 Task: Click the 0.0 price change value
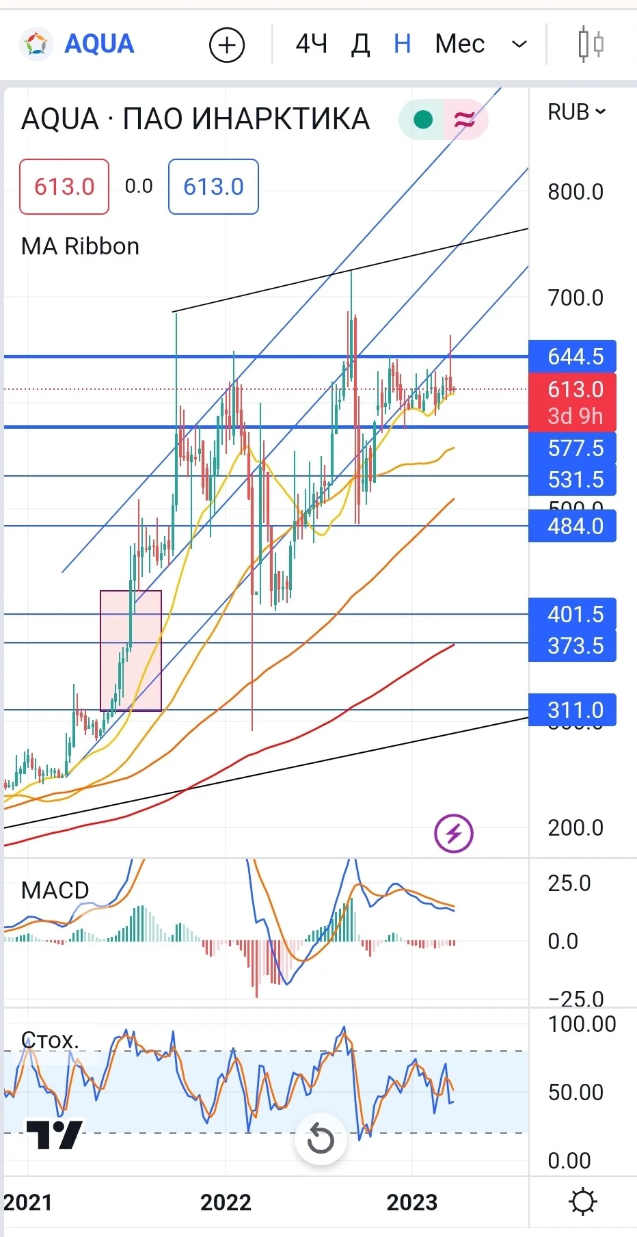pos(139,186)
